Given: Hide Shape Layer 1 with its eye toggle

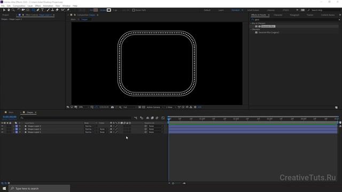Looking at the screenshot, I should [x=2, y=132].
